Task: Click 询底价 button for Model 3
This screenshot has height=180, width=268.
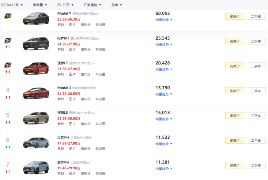Action: click(235, 91)
